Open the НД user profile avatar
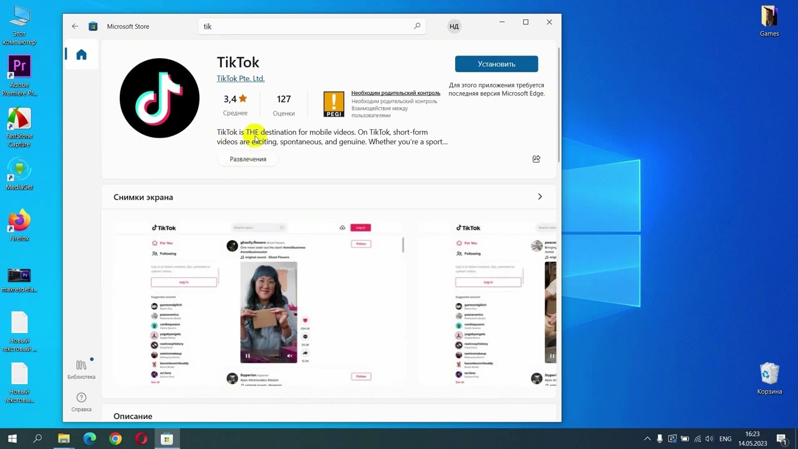Image resolution: width=798 pixels, height=449 pixels. point(454,26)
